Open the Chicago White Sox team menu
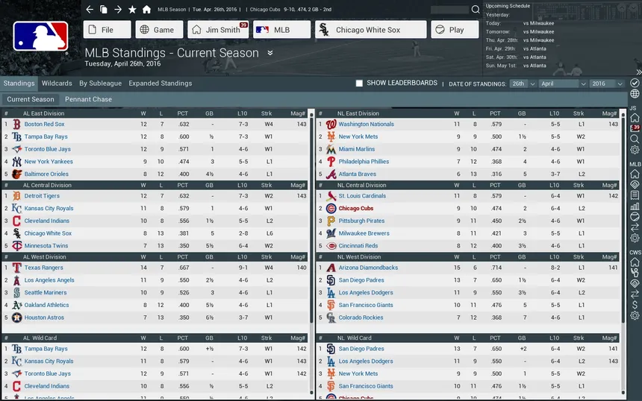 tap(370, 30)
